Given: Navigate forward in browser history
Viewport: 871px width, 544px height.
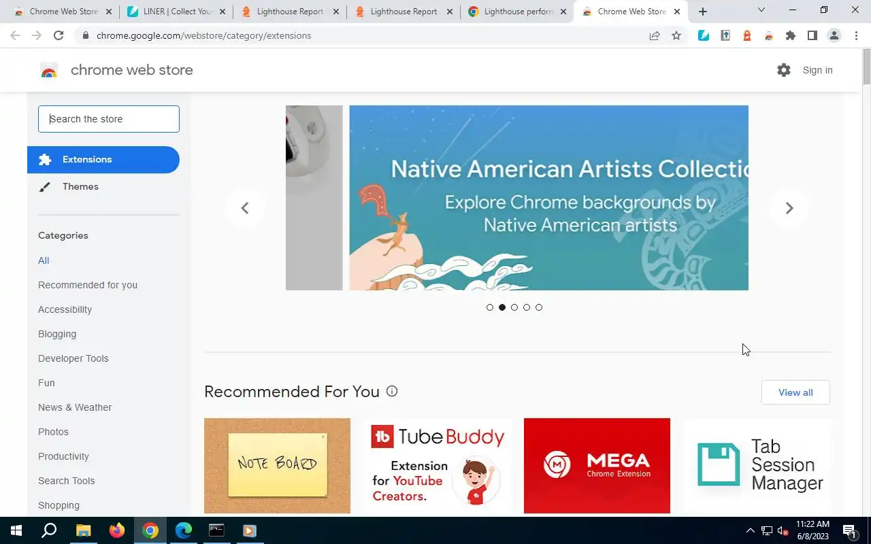Looking at the screenshot, I should click(x=37, y=35).
